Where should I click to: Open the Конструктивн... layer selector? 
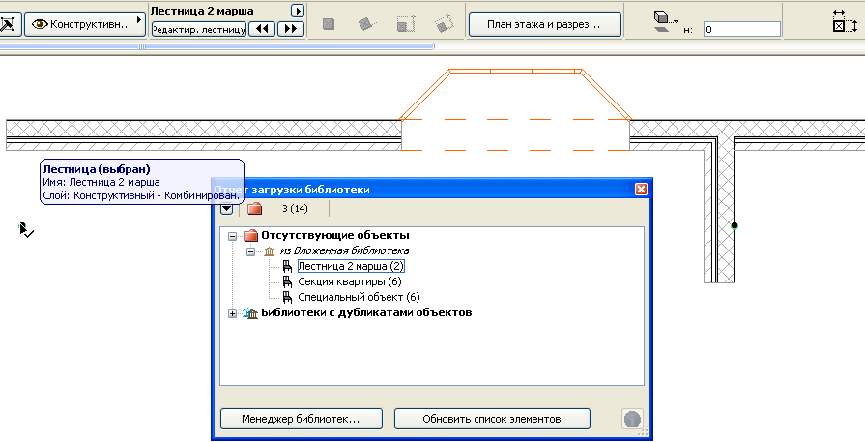click(85, 25)
